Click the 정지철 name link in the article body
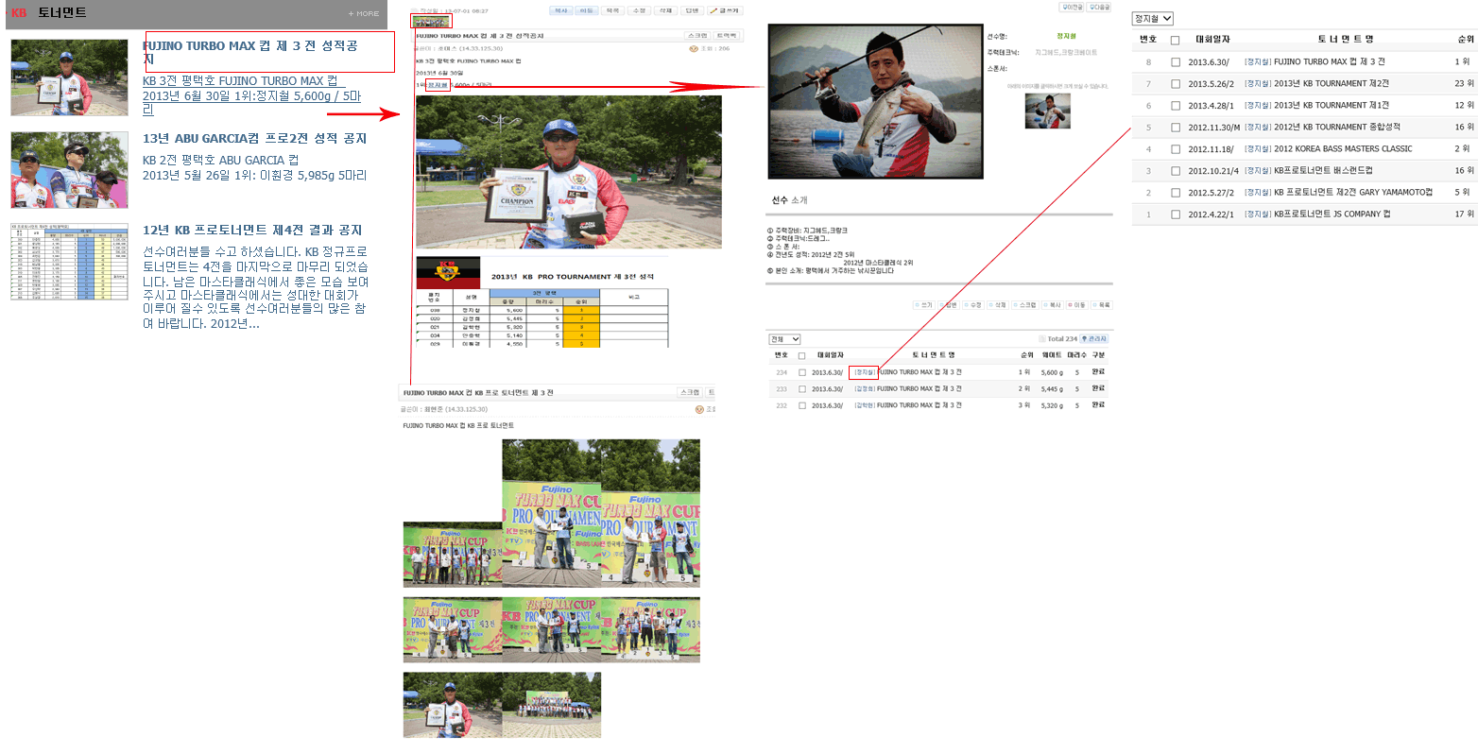This screenshot has width=1478, height=754. tap(438, 85)
